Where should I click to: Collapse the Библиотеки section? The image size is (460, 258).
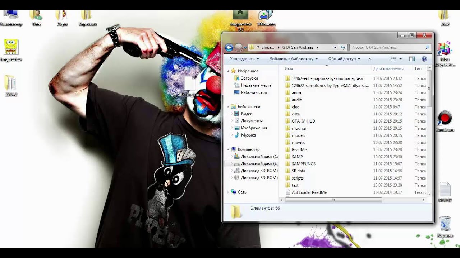tap(229, 106)
